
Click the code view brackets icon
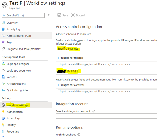[3, 70]
